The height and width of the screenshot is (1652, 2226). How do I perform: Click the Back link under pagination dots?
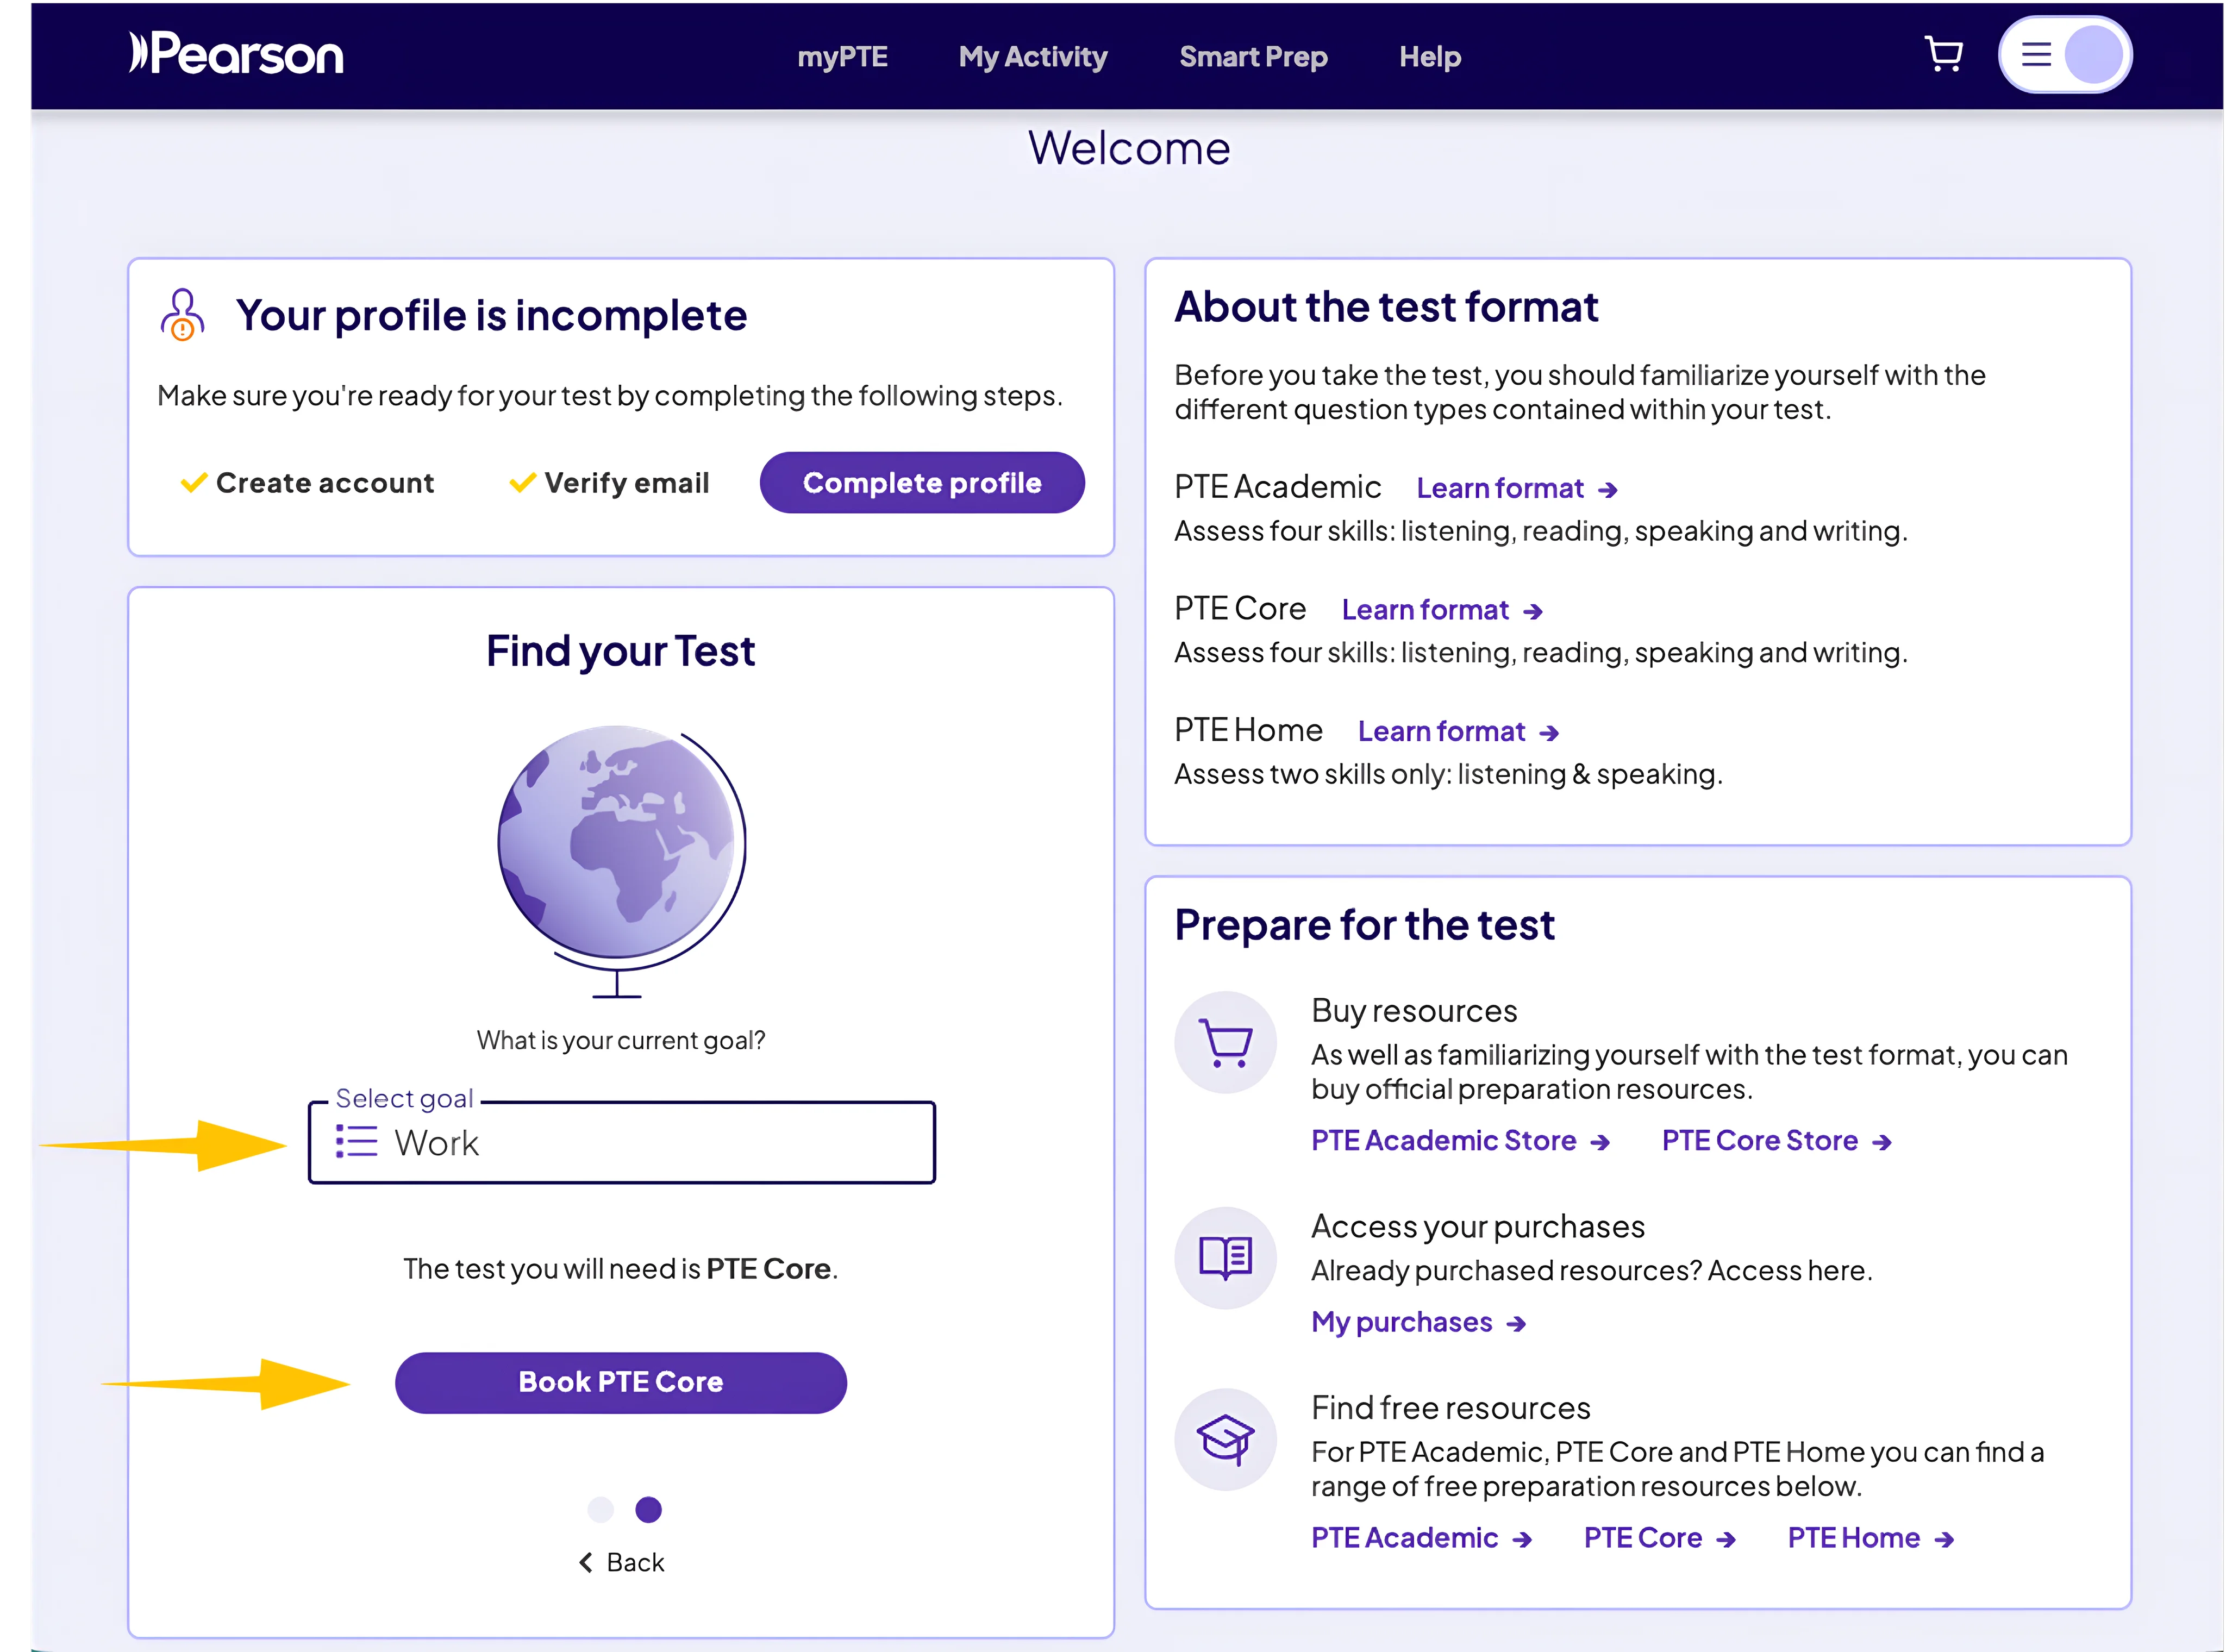(621, 1562)
